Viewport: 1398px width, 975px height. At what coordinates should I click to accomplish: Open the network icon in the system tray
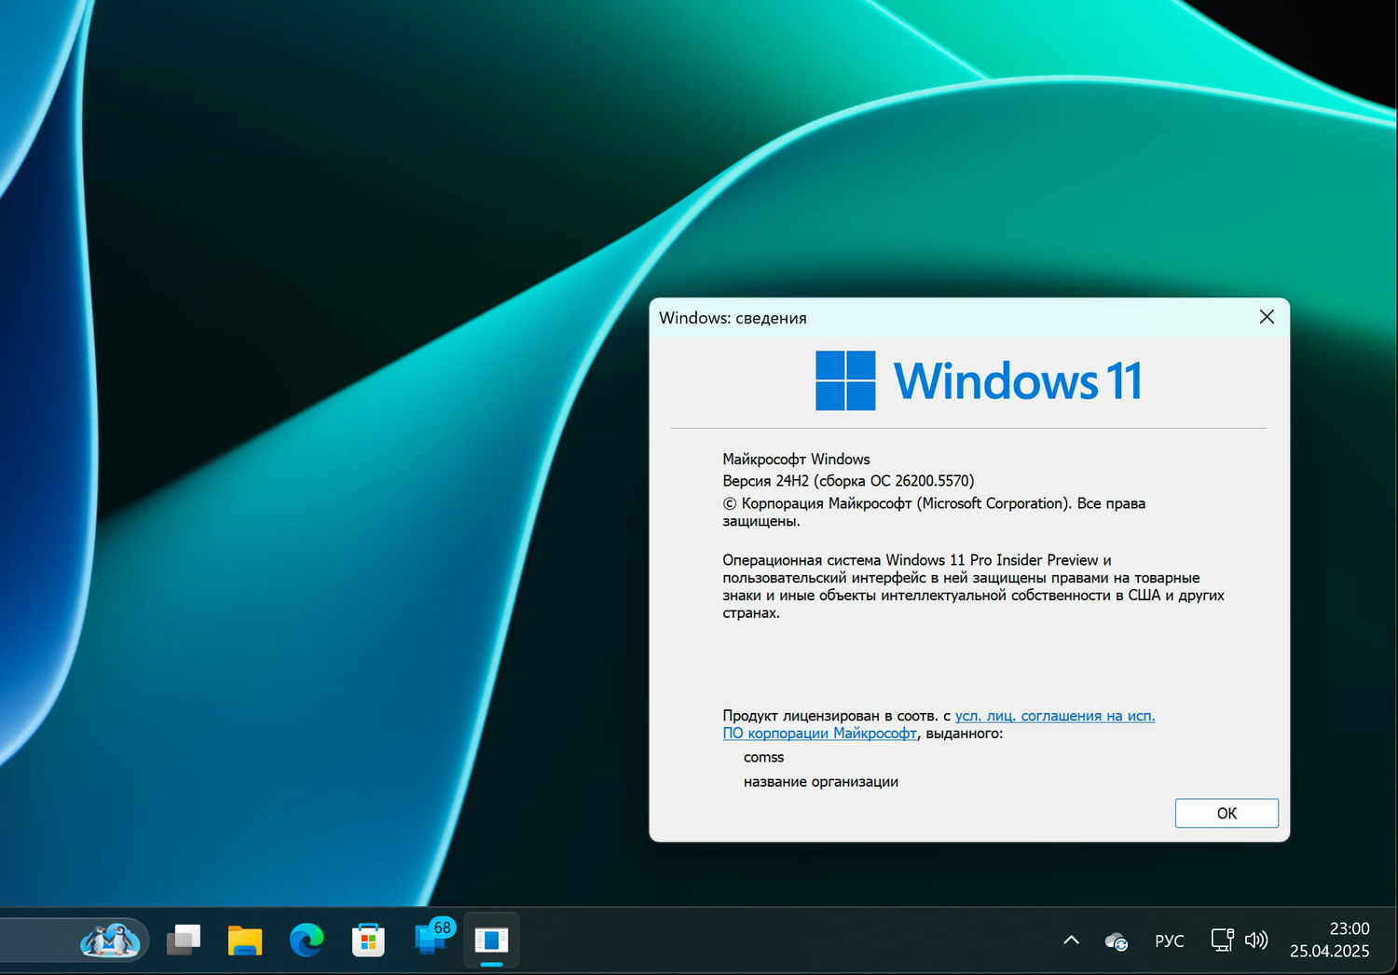[1222, 940]
